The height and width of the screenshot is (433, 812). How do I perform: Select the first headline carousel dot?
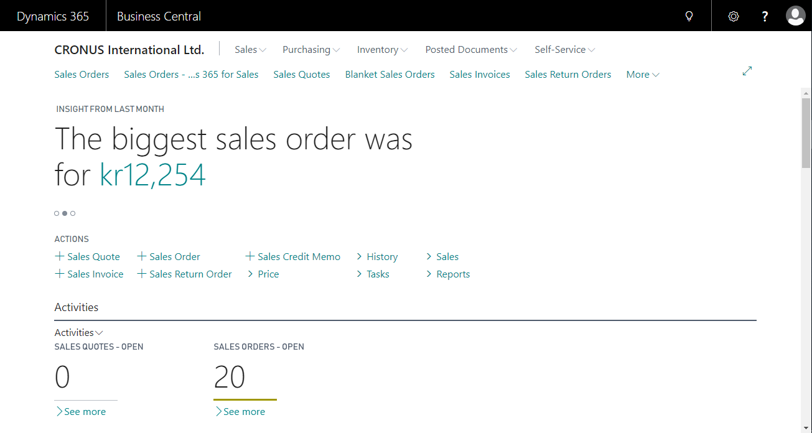[x=57, y=213]
